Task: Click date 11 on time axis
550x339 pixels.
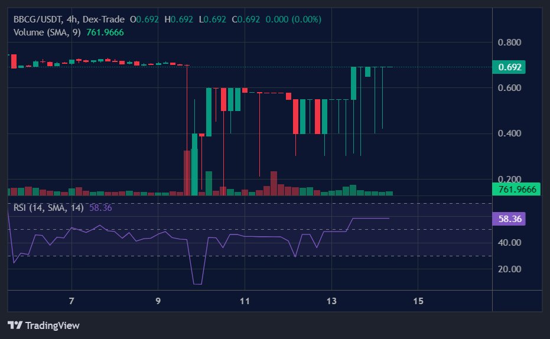Action: pos(245,301)
